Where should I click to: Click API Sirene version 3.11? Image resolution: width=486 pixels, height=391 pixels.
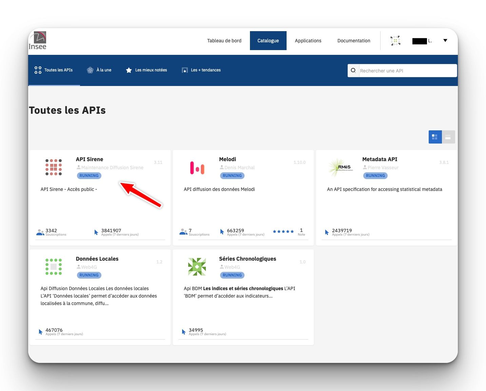158,162
